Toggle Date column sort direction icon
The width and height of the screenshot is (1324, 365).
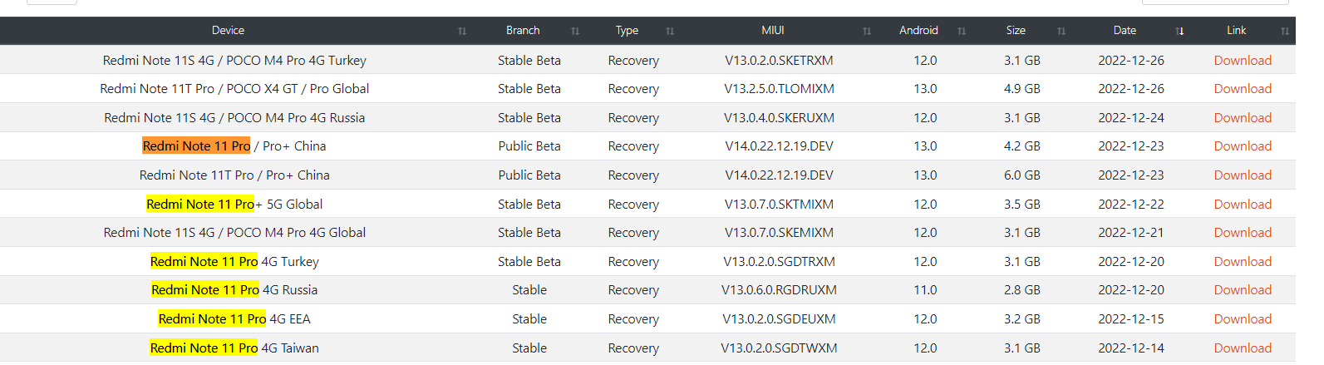(1179, 31)
